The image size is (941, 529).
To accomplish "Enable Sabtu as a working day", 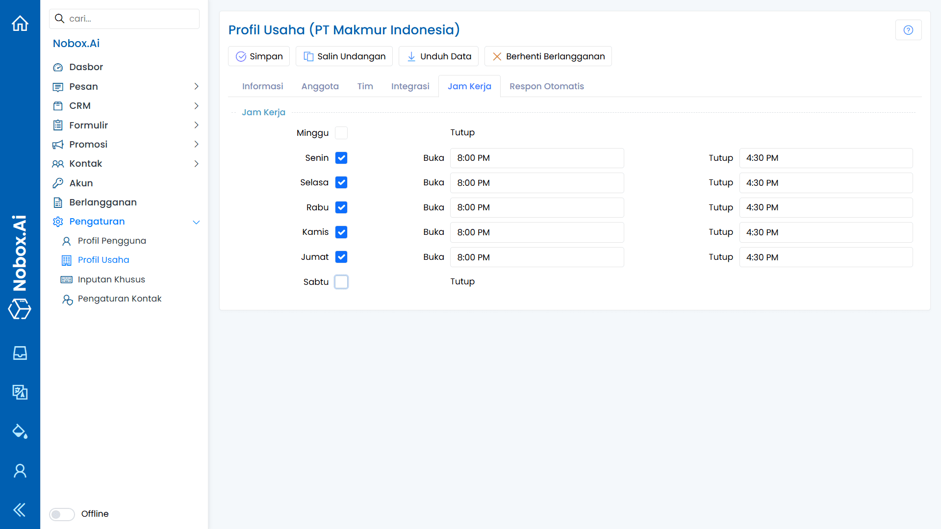I will [x=341, y=281].
